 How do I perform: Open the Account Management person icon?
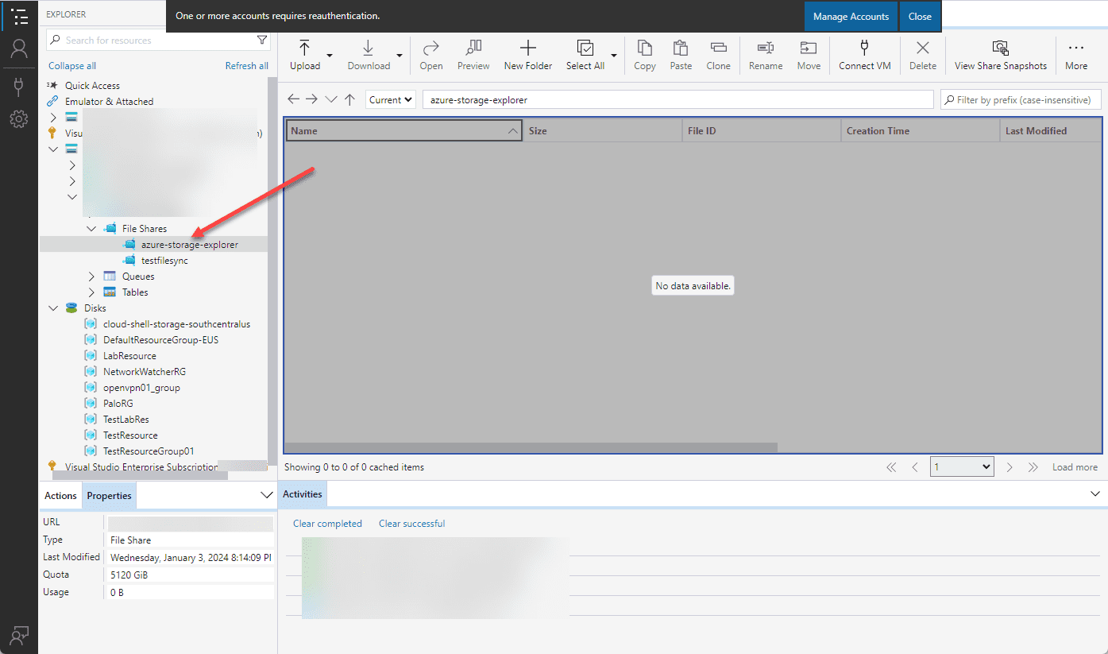point(19,49)
